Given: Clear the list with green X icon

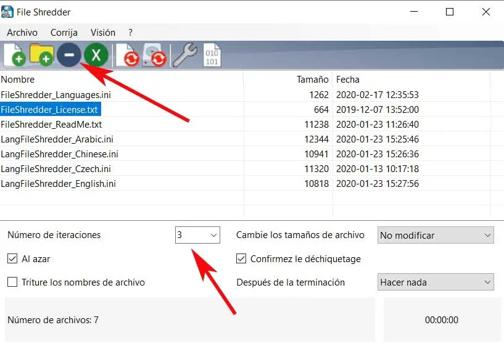Looking at the screenshot, I should (x=96, y=55).
